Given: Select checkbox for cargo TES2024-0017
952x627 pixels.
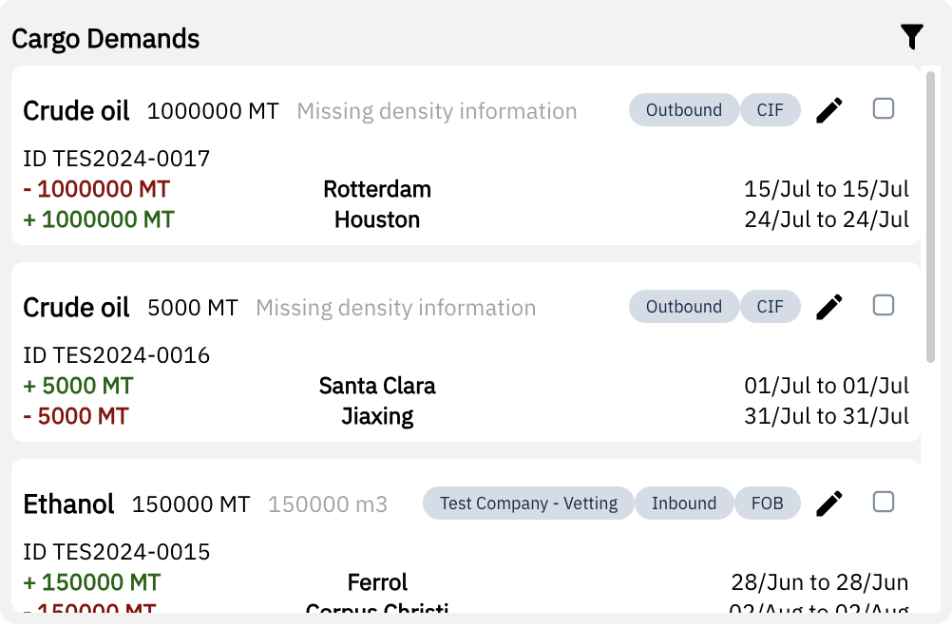Looking at the screenshot, I should click(x=884, y=108).
